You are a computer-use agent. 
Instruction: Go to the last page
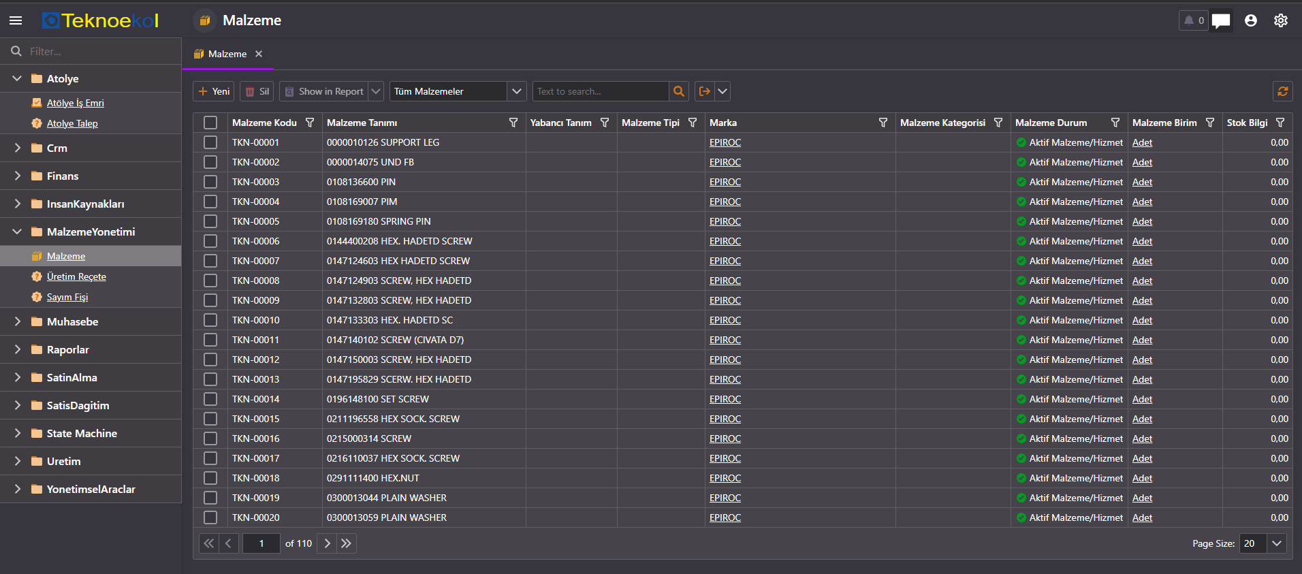click(x=347, y=543)
